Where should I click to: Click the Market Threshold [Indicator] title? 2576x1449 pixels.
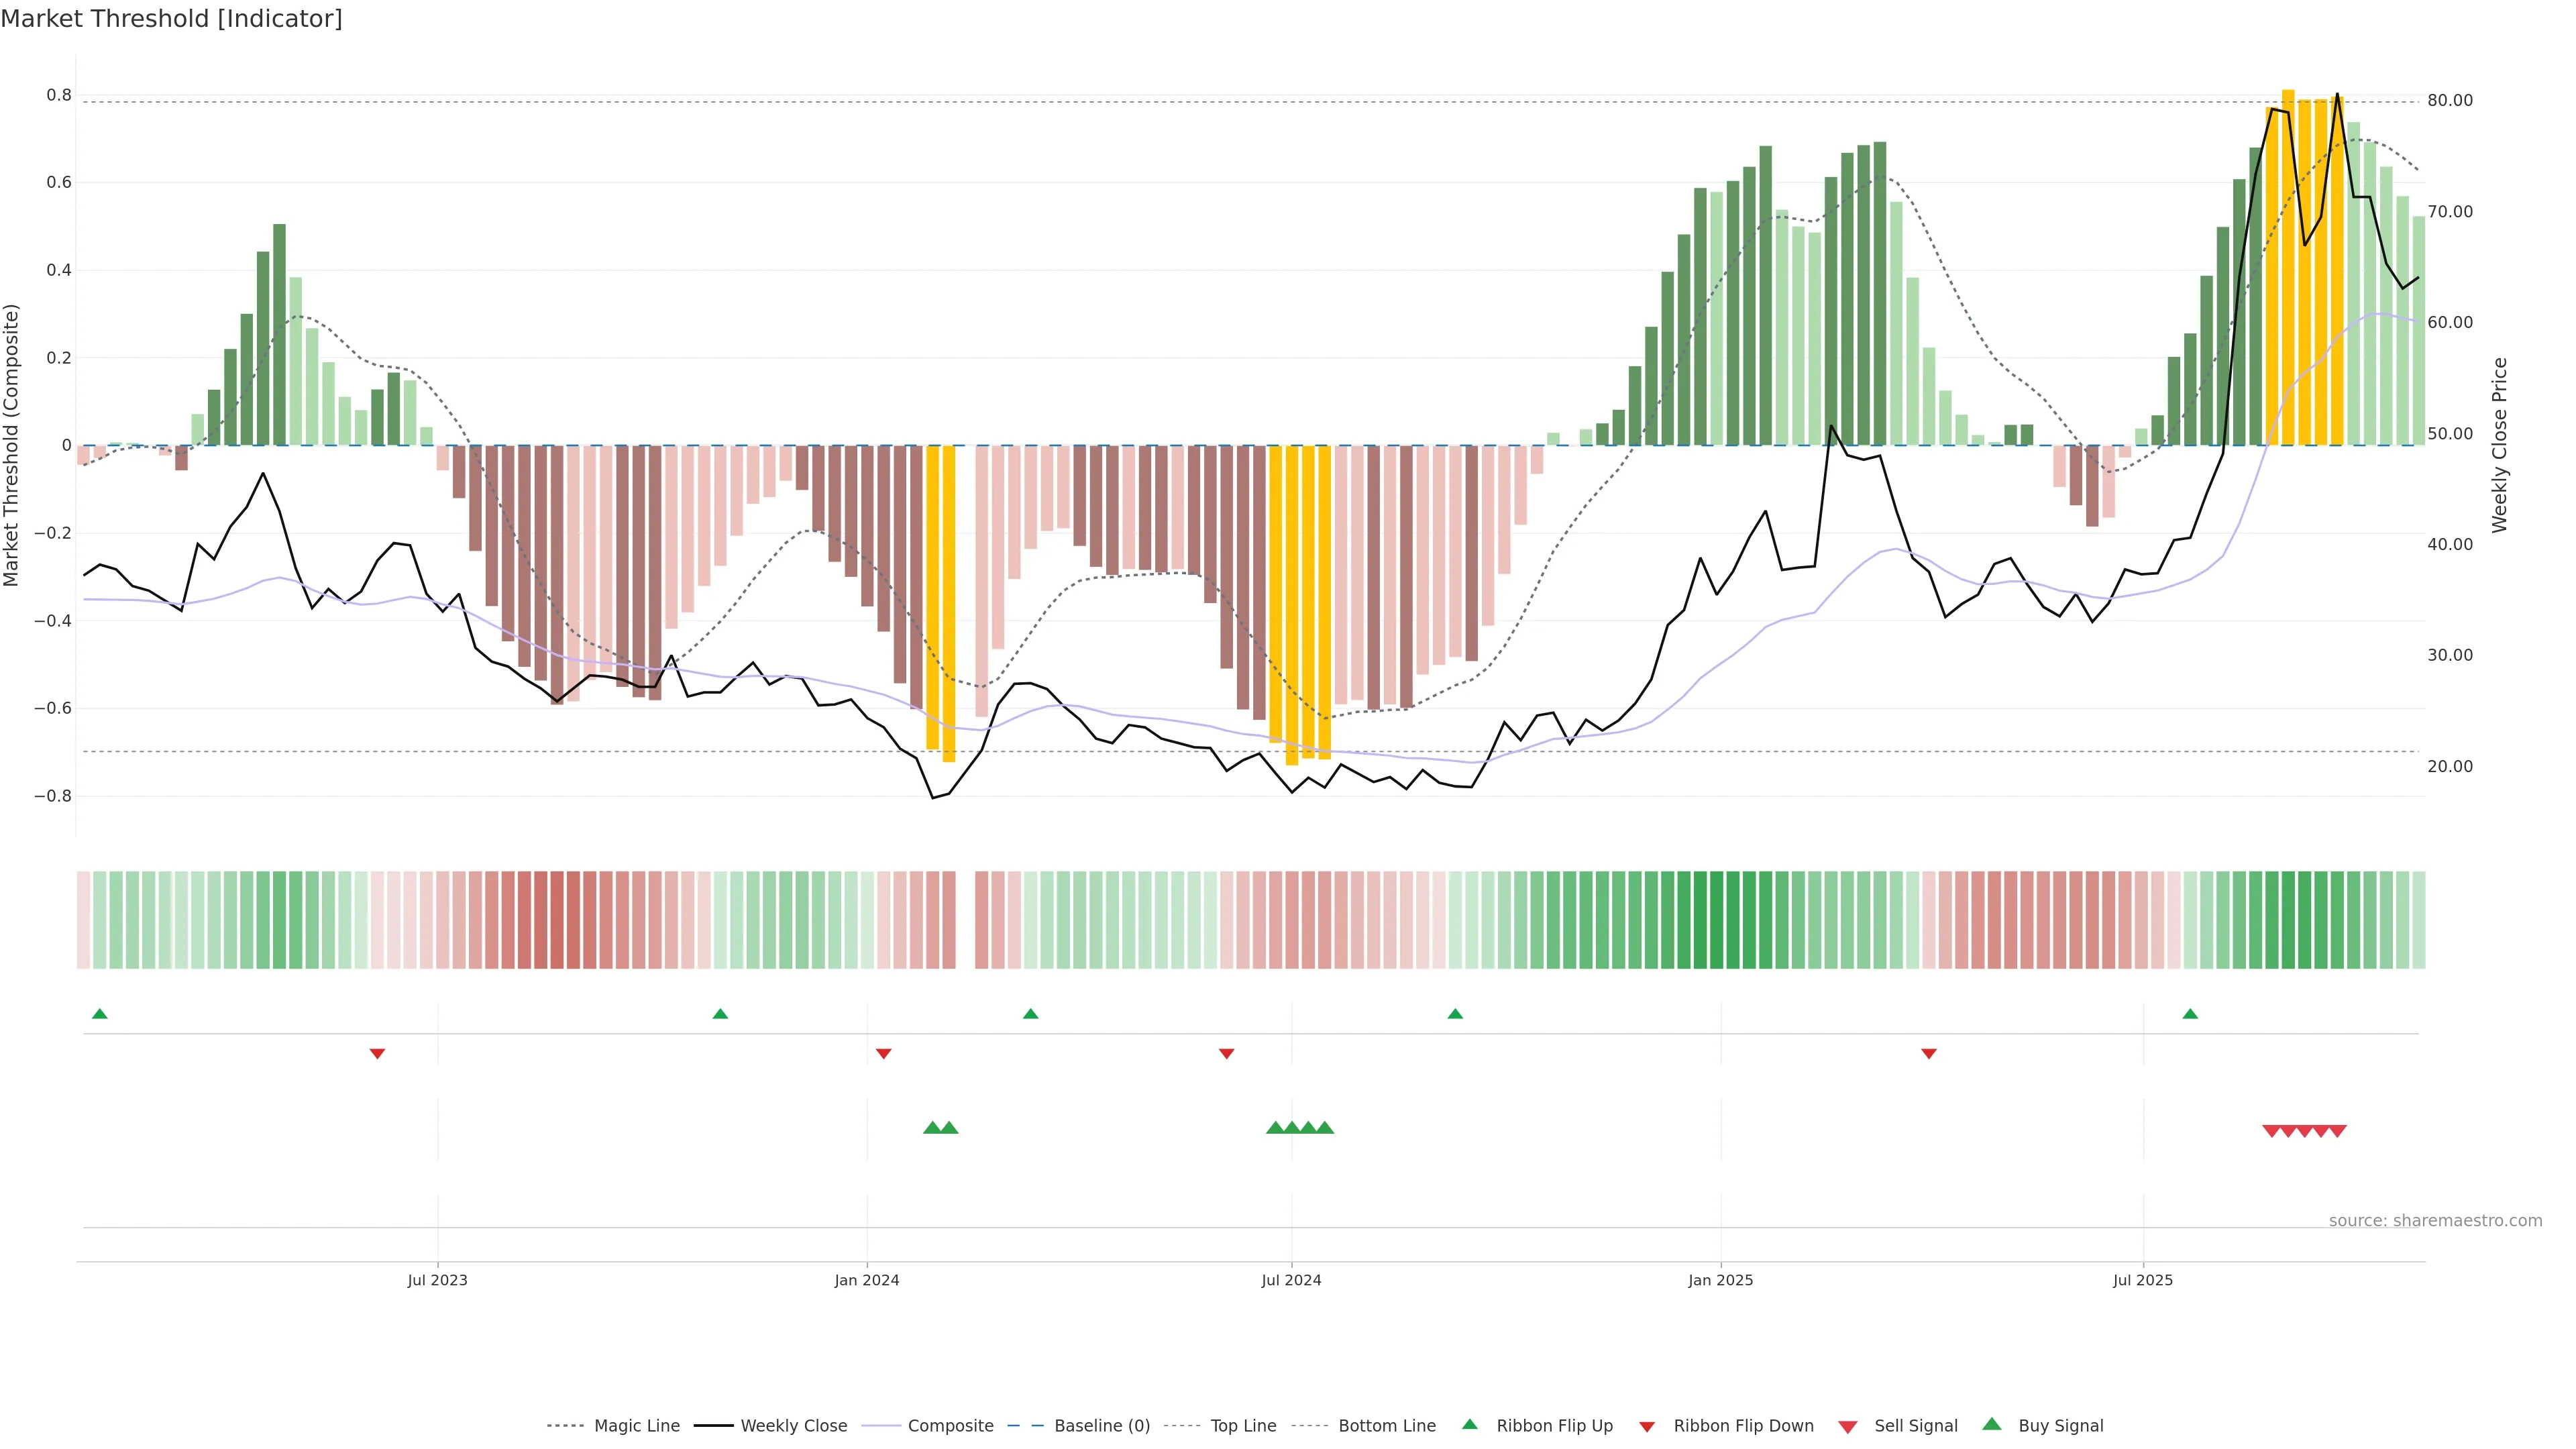point(171,19)
